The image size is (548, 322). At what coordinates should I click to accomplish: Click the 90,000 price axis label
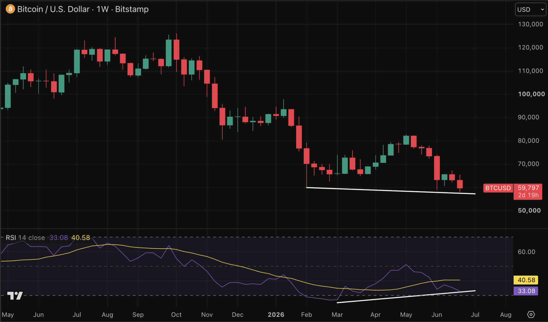pos(528,117)
